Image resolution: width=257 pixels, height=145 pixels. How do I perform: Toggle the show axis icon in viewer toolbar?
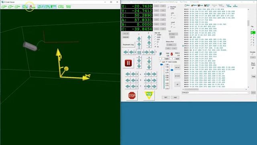40,6
